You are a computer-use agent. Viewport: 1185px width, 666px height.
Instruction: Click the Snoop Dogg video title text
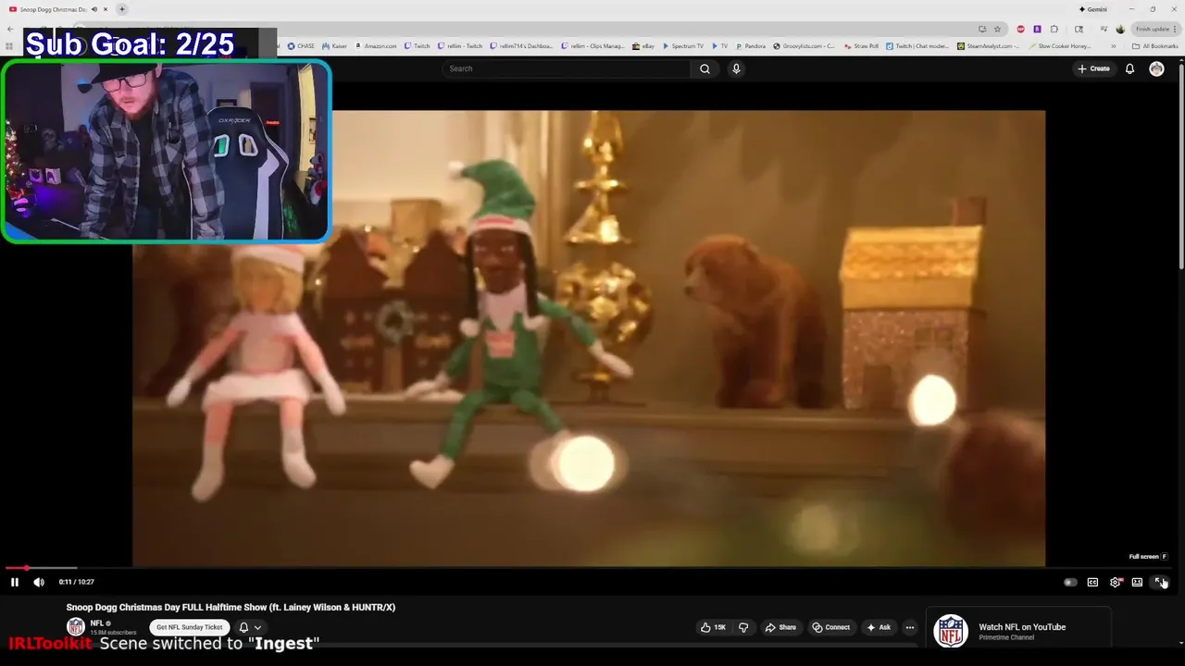231,607
